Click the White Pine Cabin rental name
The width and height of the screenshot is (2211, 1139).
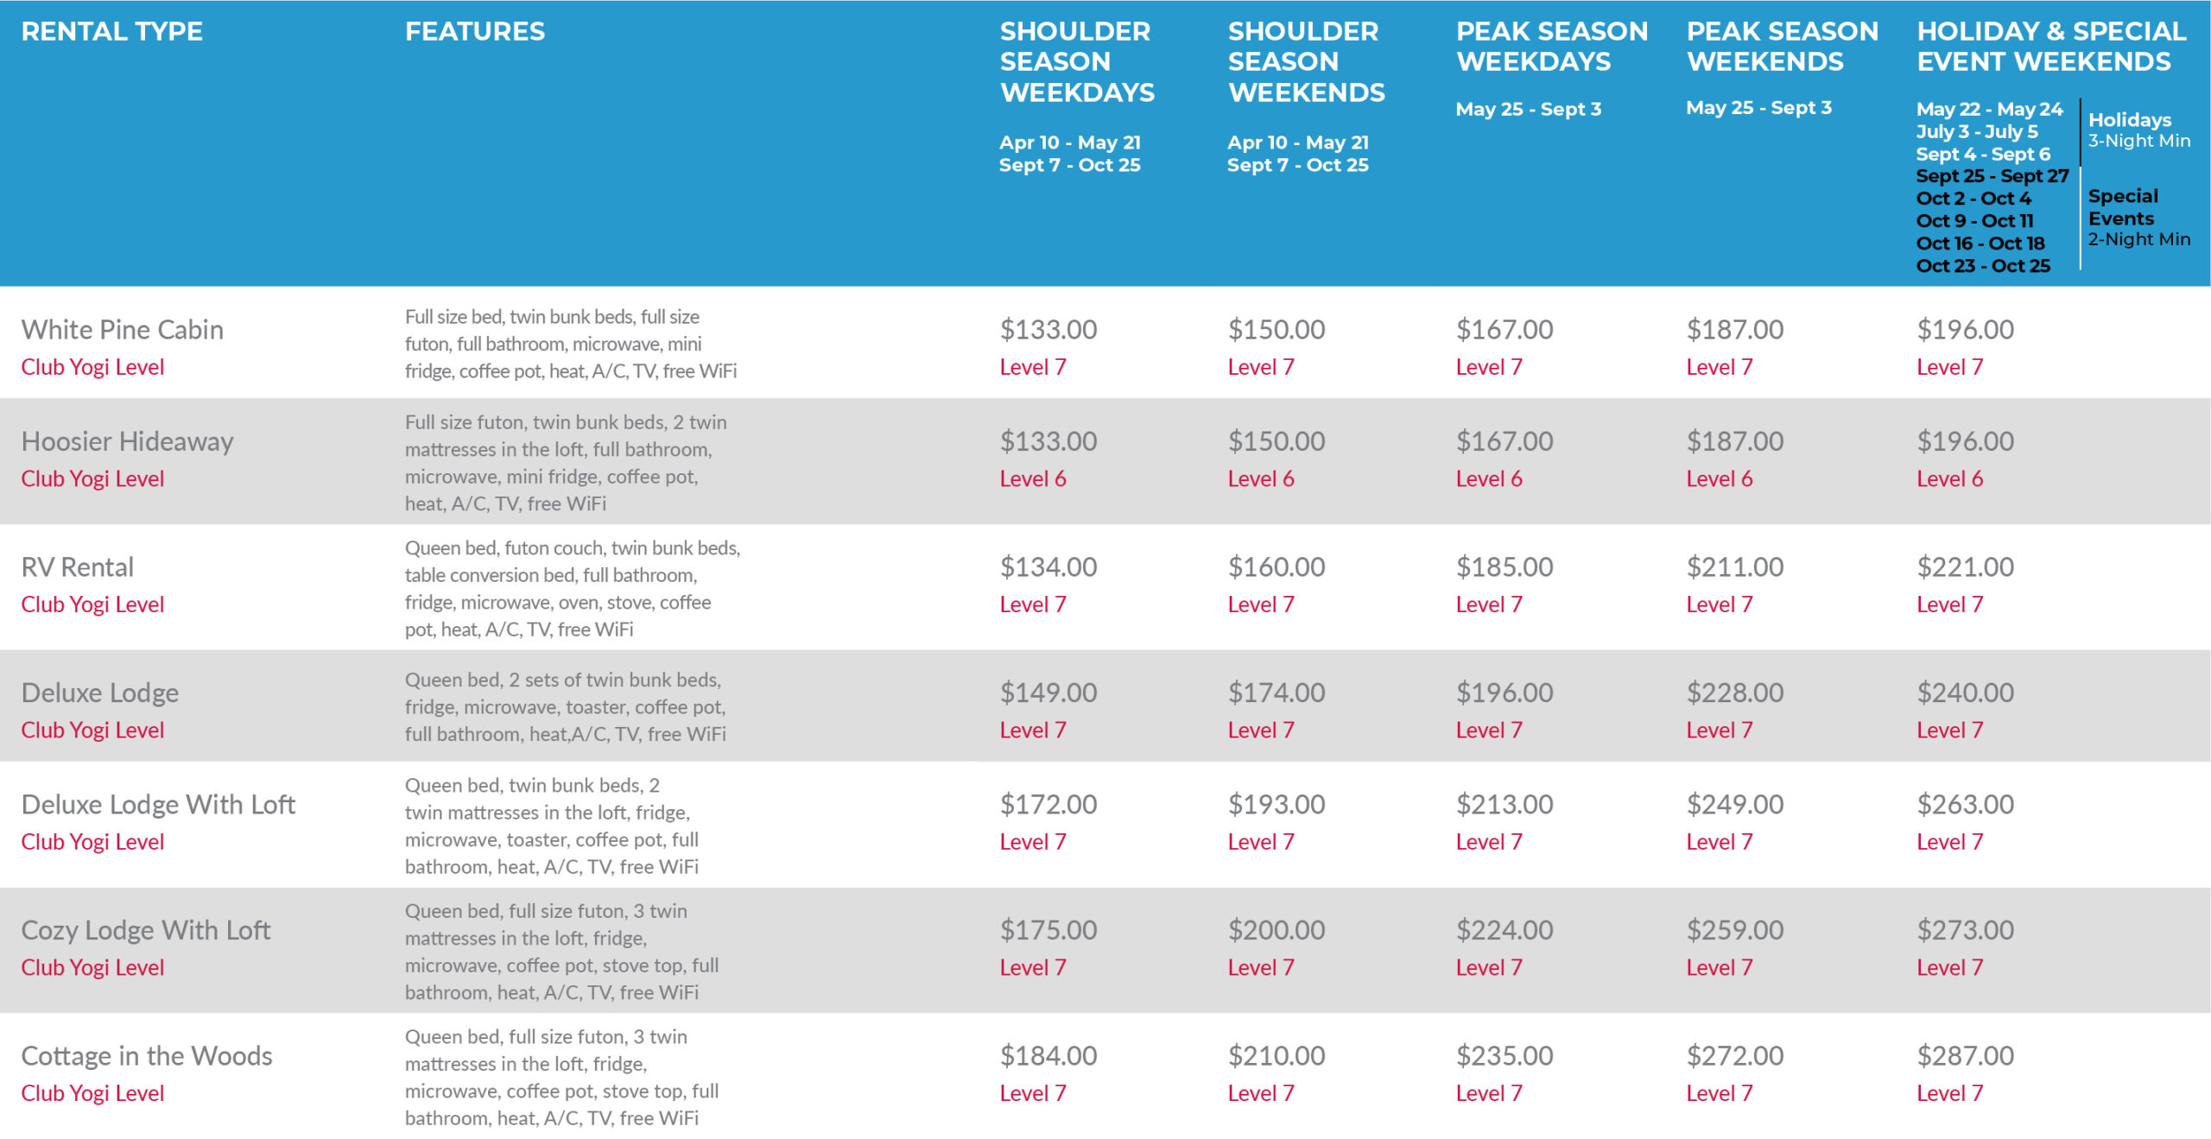122,329
